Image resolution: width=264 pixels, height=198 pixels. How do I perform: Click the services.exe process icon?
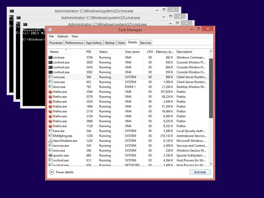coord(50,145)
